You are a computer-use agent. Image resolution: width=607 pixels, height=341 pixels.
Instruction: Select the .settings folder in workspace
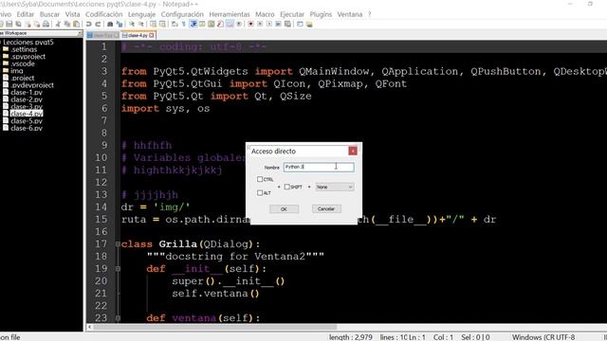pyautogui.click(x=24, y=49)
